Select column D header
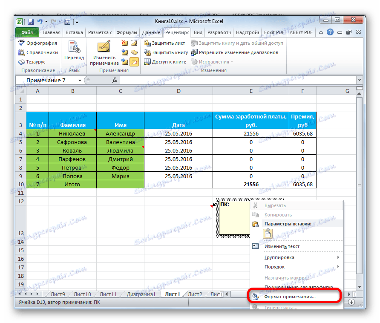This screenshot has height=323, width=380. 178,91
